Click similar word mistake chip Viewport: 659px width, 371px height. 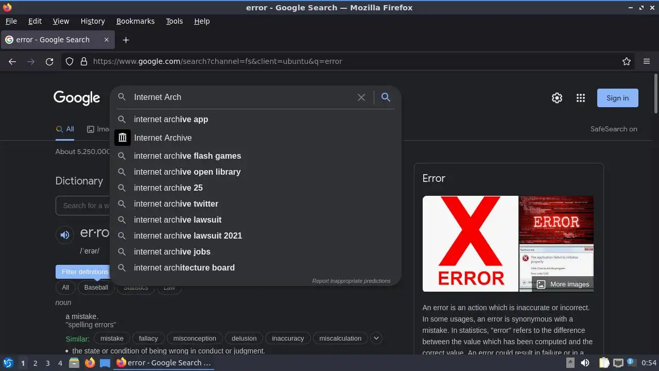112,339
